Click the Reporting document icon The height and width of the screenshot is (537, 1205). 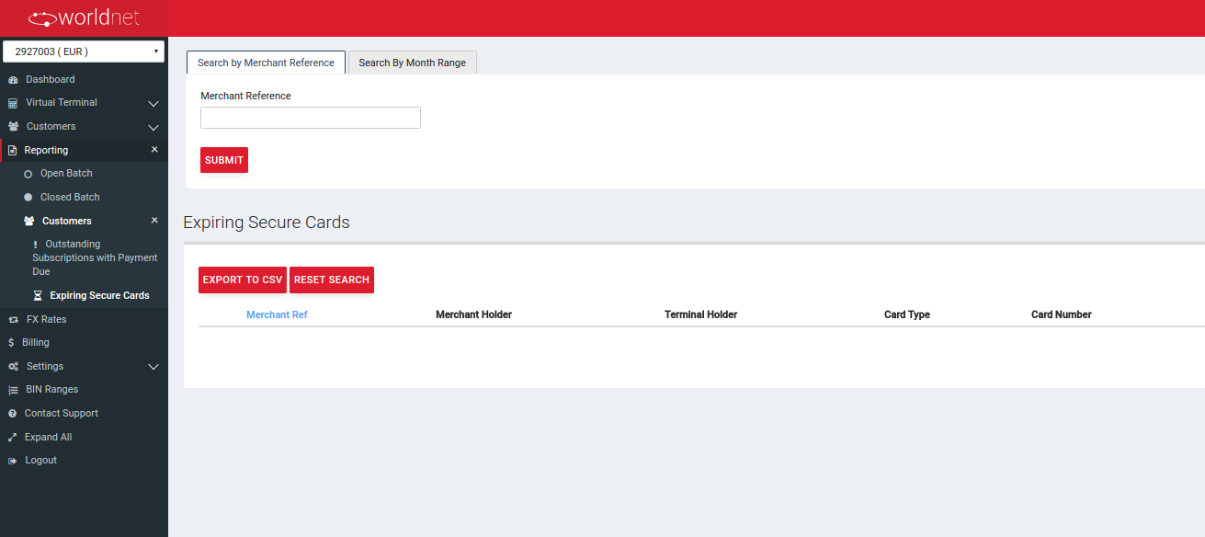(x=13, y=151)
